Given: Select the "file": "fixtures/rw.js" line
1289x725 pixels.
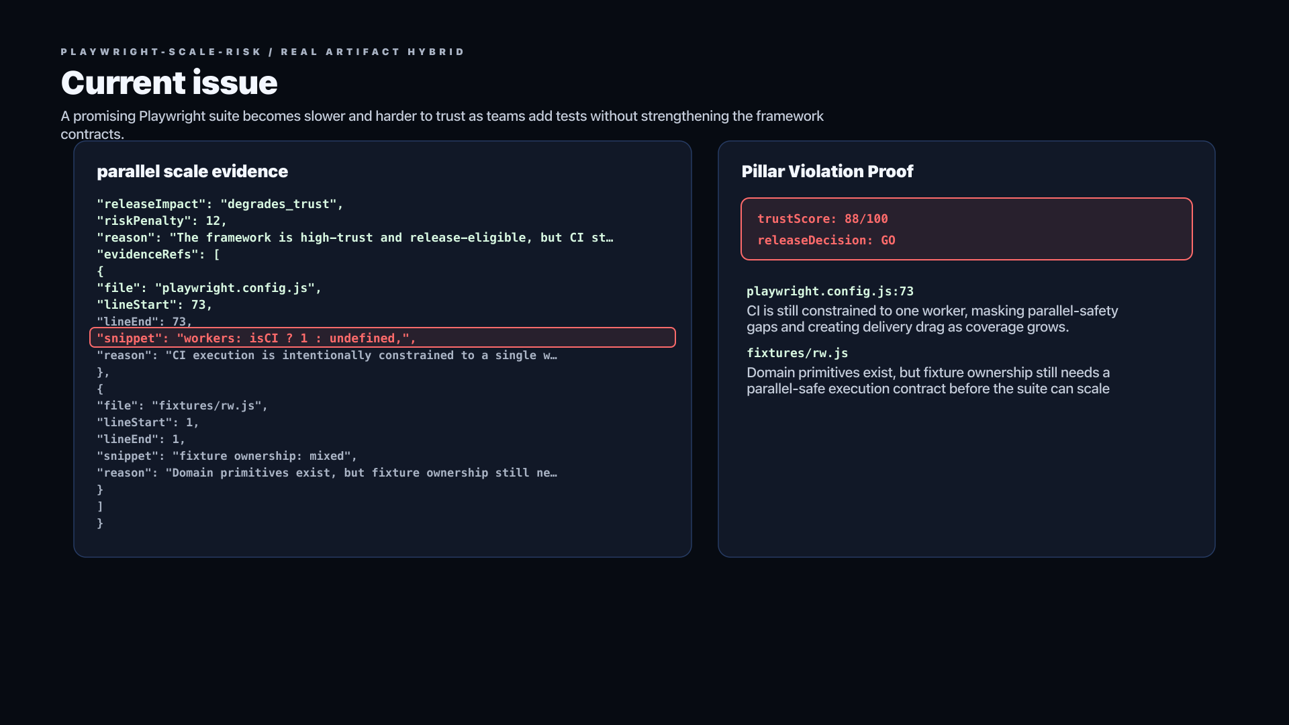Looking at the screenshot, I should click(x=182, y=405).
